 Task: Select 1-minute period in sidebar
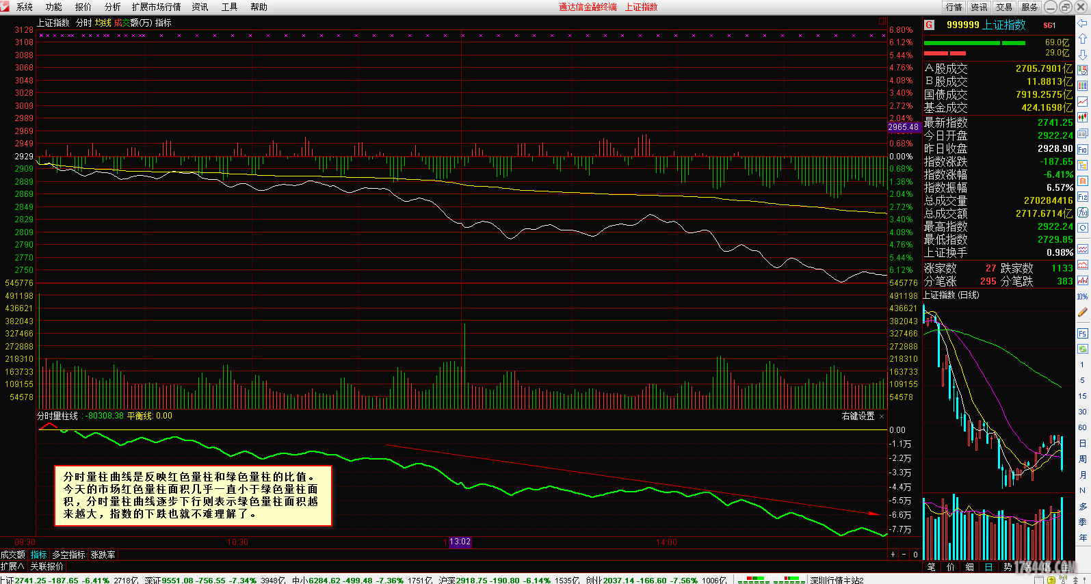[1083, 364]
